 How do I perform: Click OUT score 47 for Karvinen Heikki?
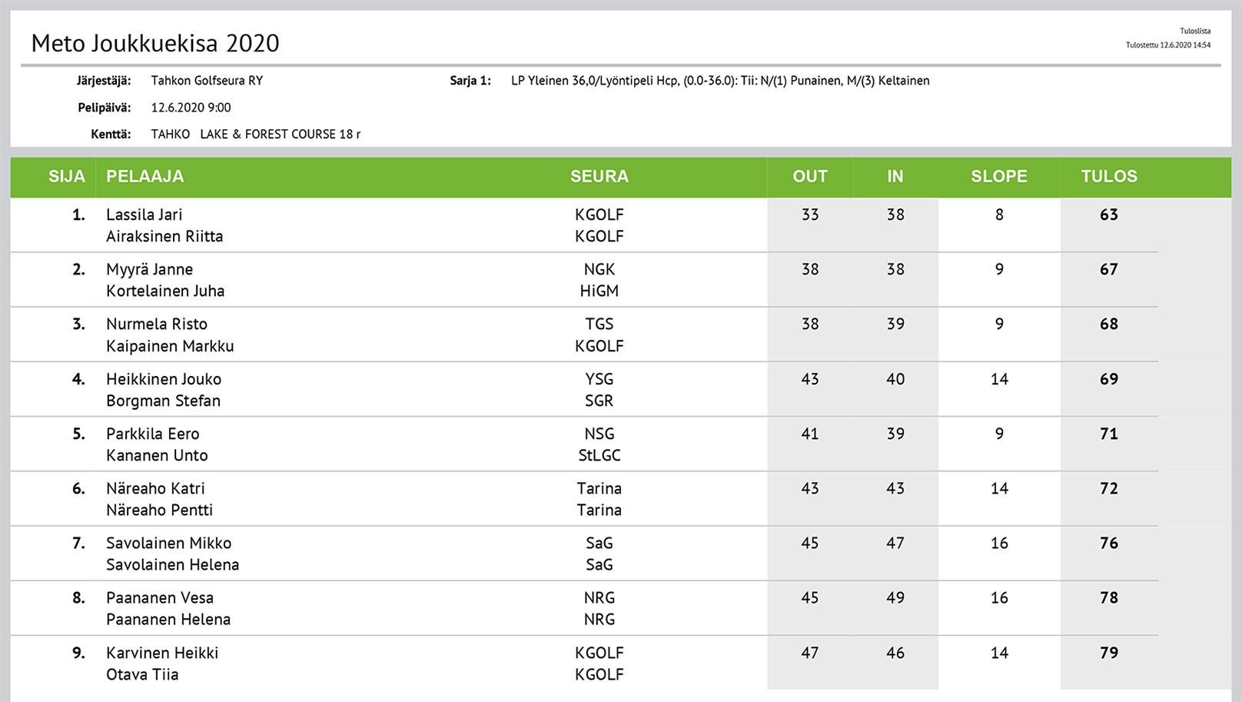(x=810, y=653)
